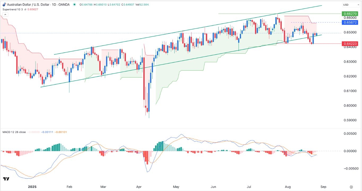Click the AUD/USD currency pair flag icon
This screenshot has height=191, width=362.
click(4, 4)
